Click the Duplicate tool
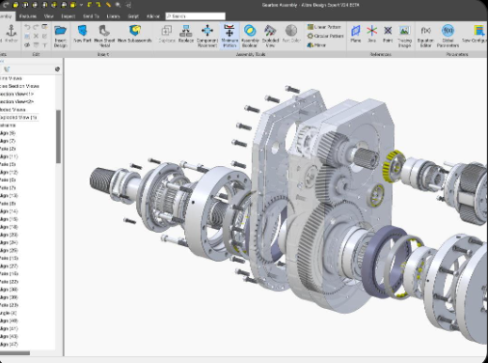The height and width of the screenshot is (363, 488). (x=167, y=34)
